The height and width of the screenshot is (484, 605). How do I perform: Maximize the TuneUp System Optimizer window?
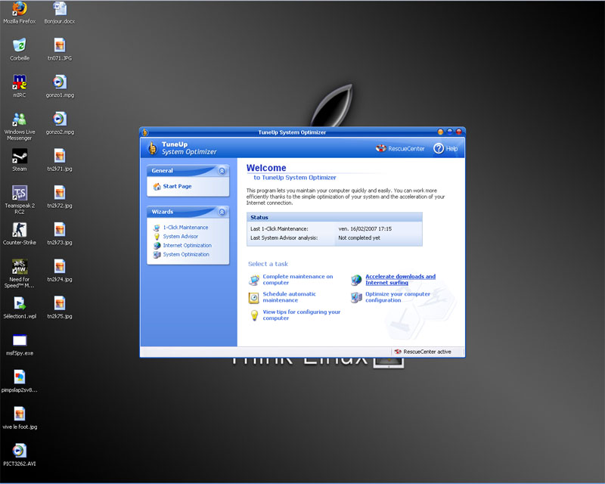(x=449, y=132)
